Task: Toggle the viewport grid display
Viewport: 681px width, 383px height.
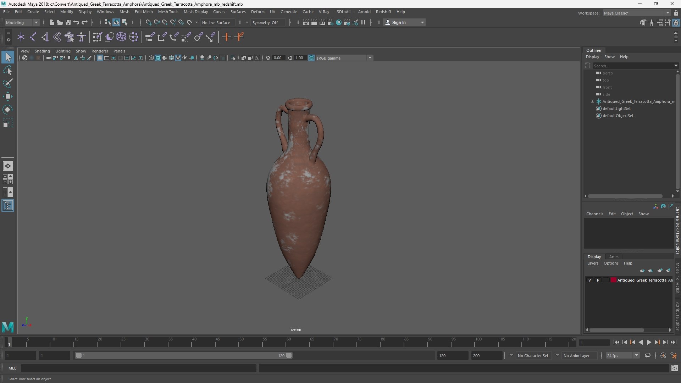Action: pos(100,58)
